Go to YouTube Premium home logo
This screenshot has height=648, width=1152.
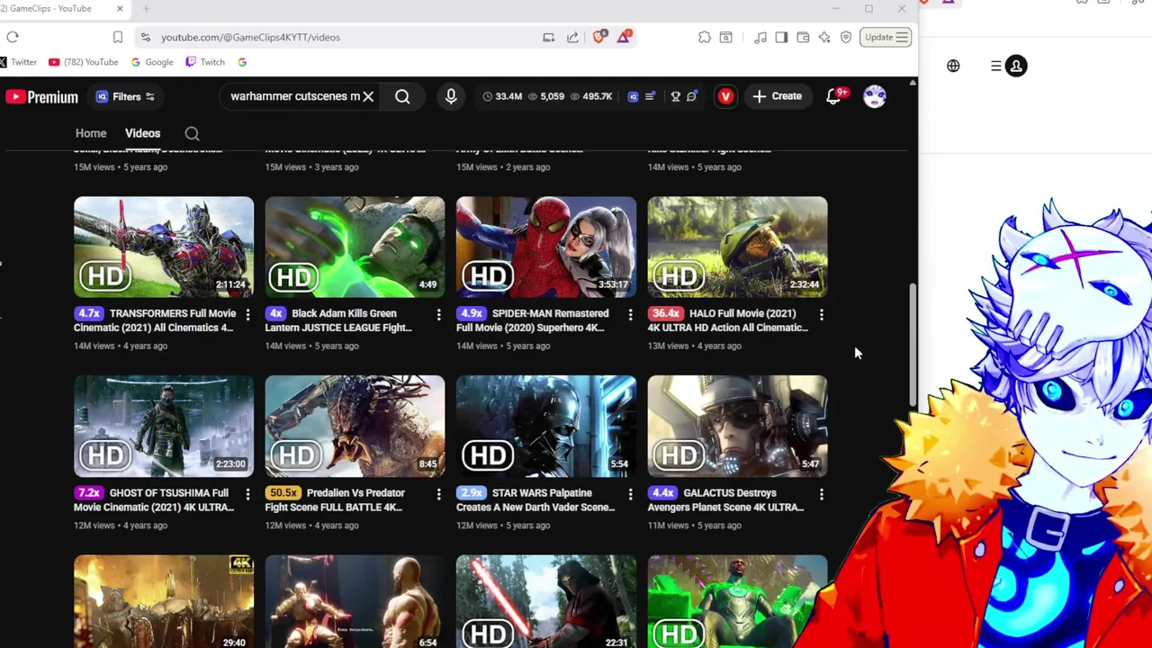[41, 96]
